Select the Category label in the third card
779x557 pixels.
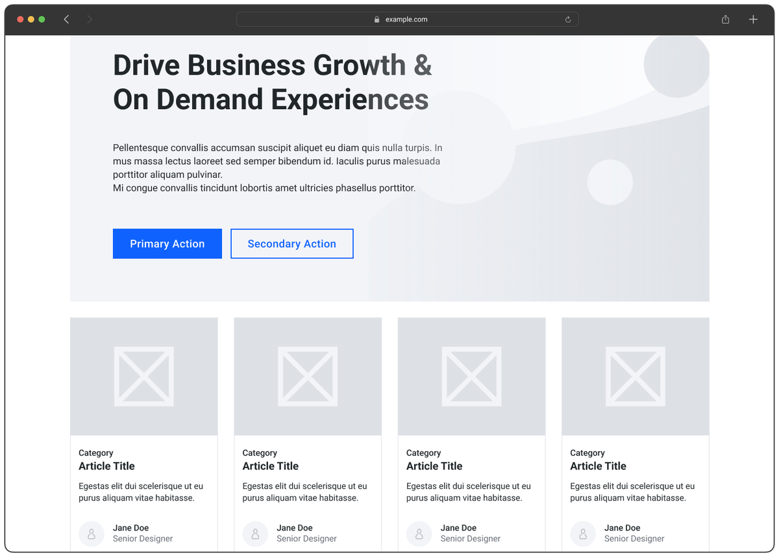coord(423,453)
